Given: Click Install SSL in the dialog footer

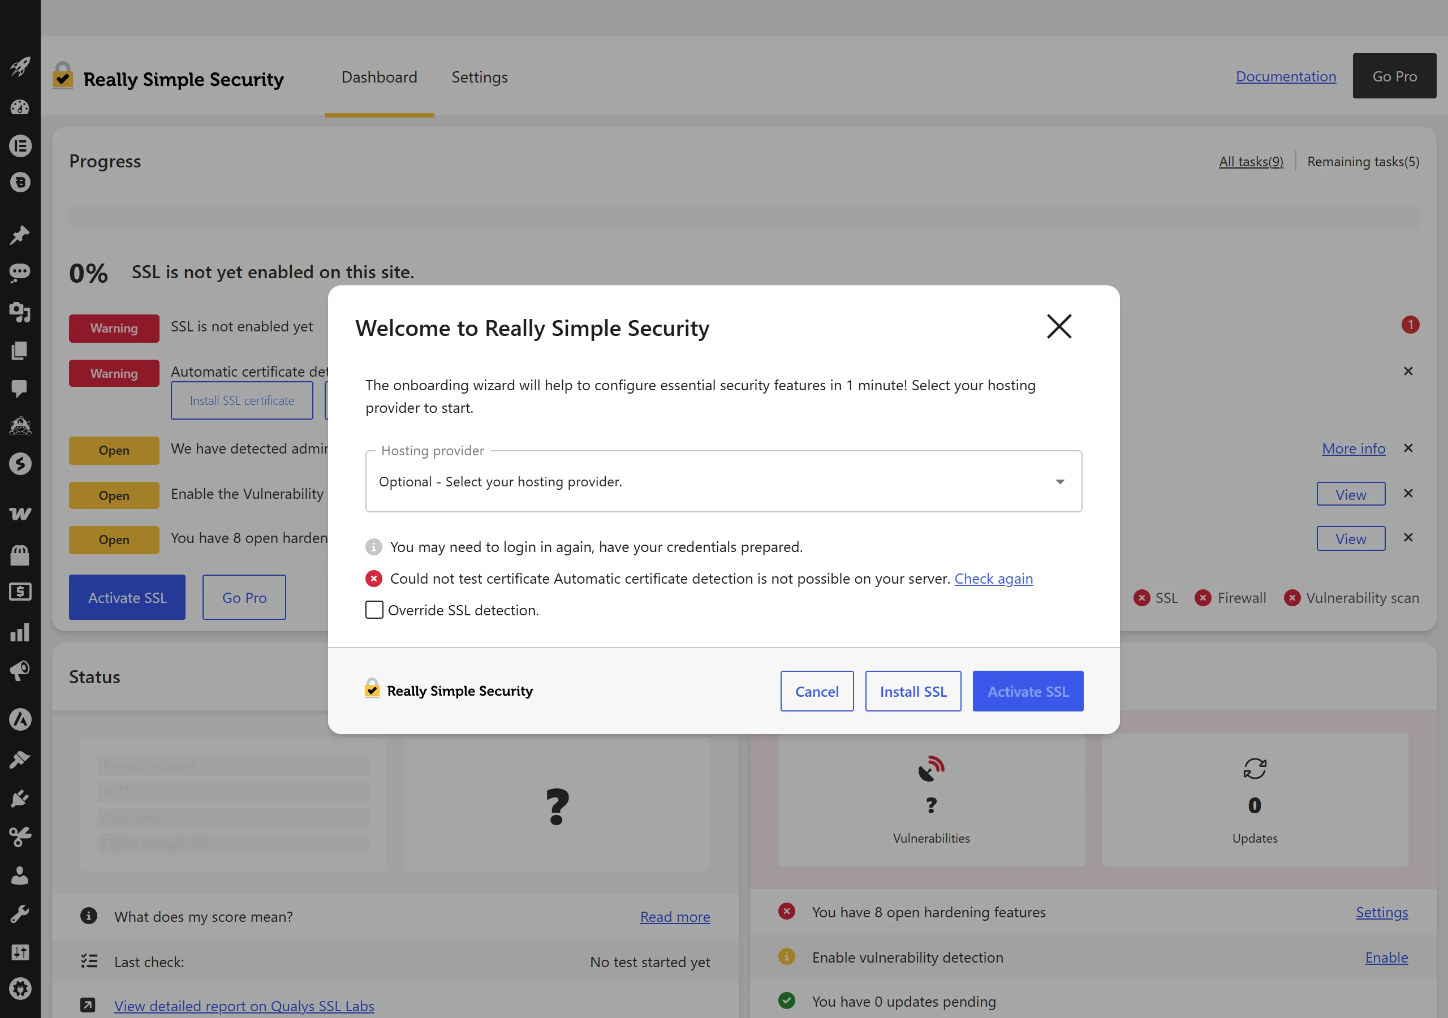Looking at the screenshot, I should [x=913, y=691].
